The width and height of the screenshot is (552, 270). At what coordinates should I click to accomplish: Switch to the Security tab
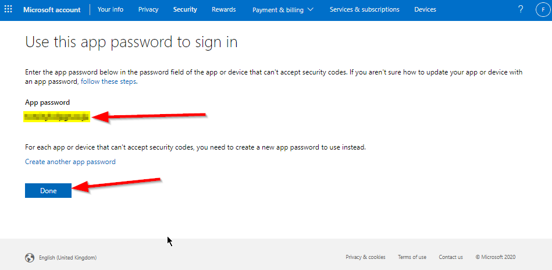pyautogui.click(x=185, y=9)
